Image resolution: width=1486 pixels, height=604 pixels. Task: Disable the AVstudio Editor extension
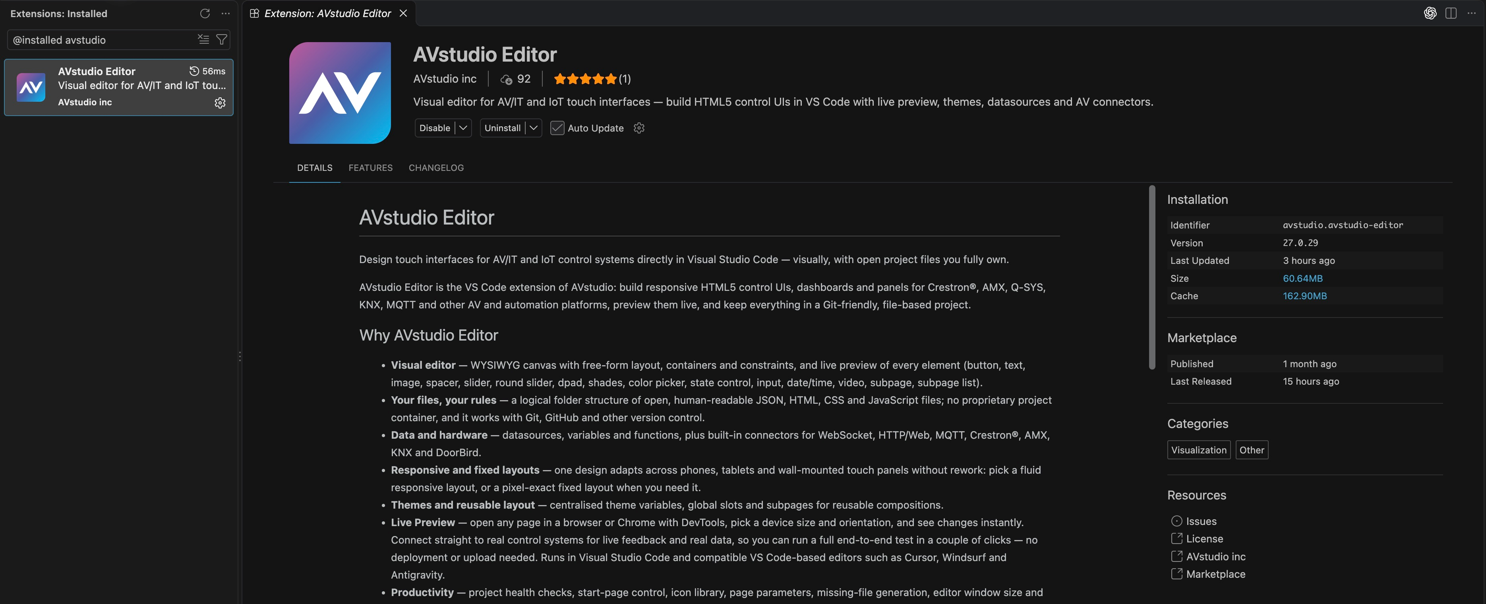point(434,128)
